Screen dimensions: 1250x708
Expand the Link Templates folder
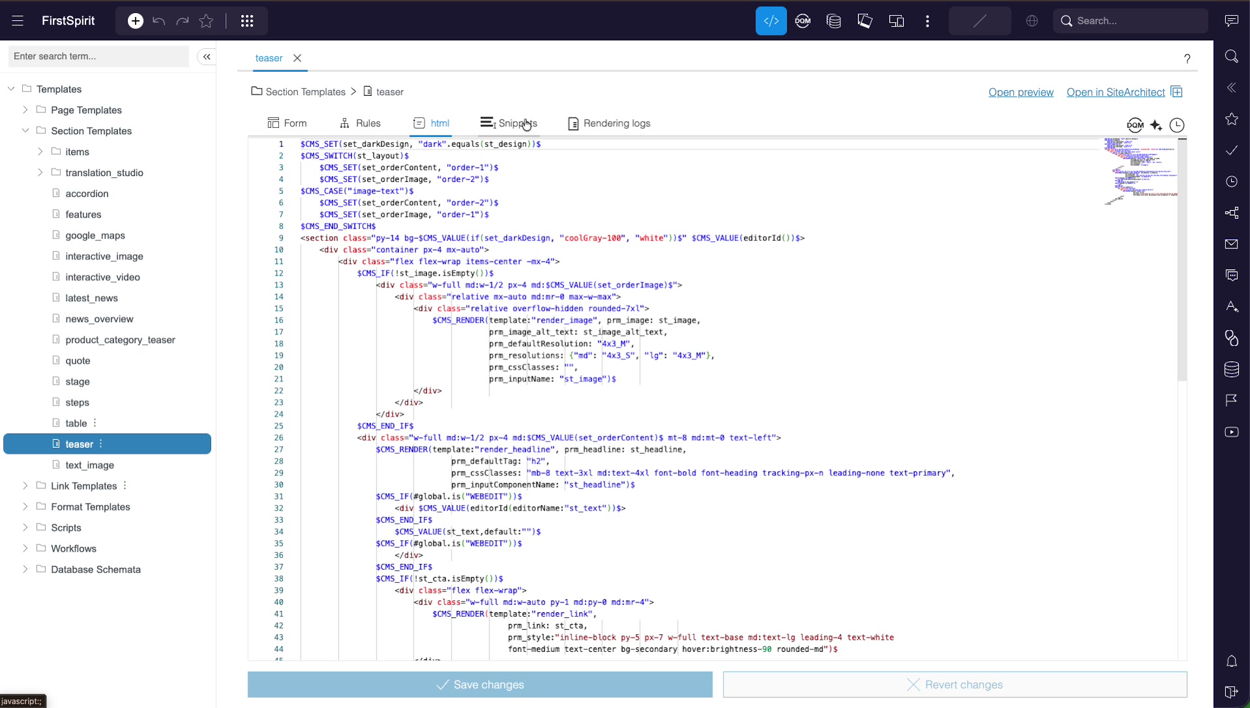[25, 486]
